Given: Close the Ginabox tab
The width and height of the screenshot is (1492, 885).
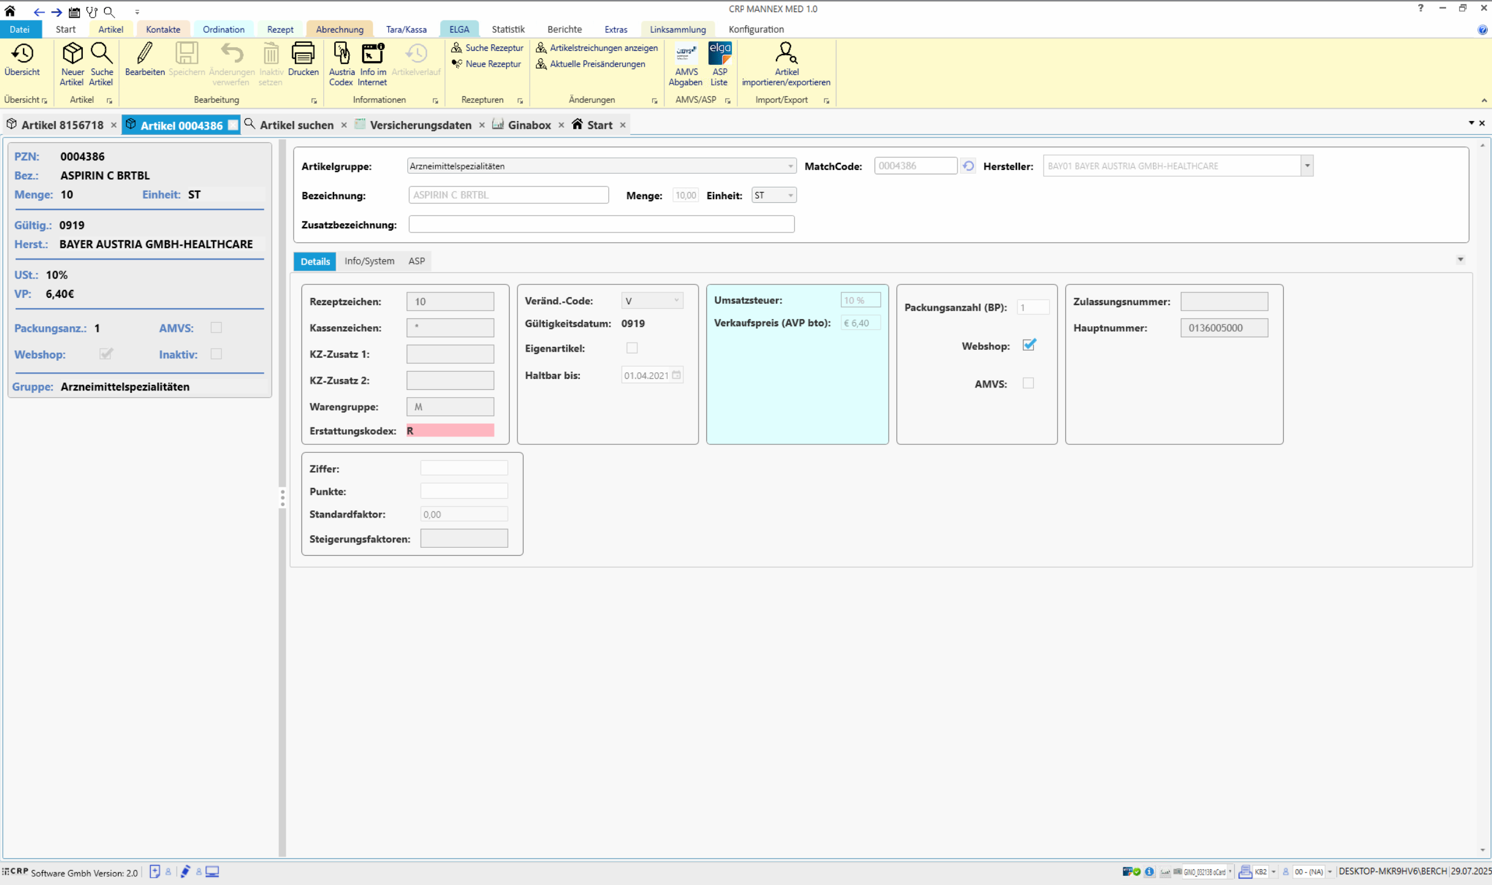Looking at the screenshot, I should [x=561, y=125].
